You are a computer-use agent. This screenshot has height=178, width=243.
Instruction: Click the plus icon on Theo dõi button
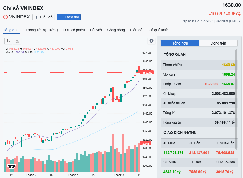coord(61,17)
